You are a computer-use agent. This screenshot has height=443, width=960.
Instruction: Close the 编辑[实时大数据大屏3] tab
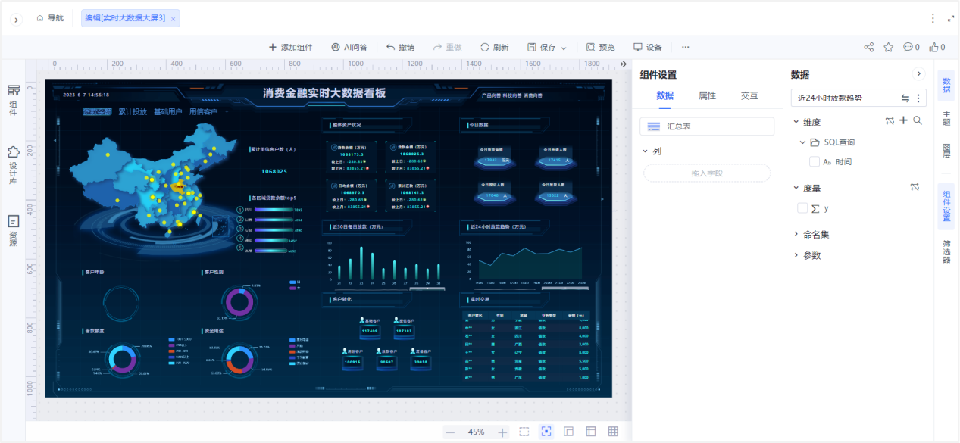[x=173, y=18]
